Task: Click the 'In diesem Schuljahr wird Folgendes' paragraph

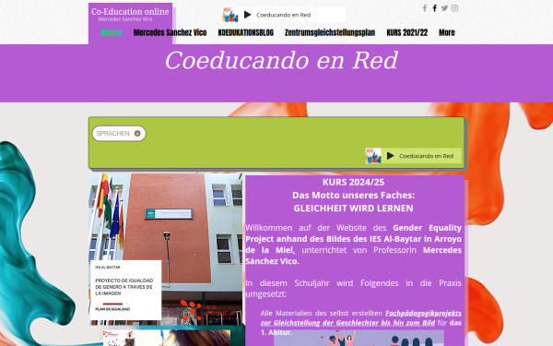Action: tap(353, 289)
